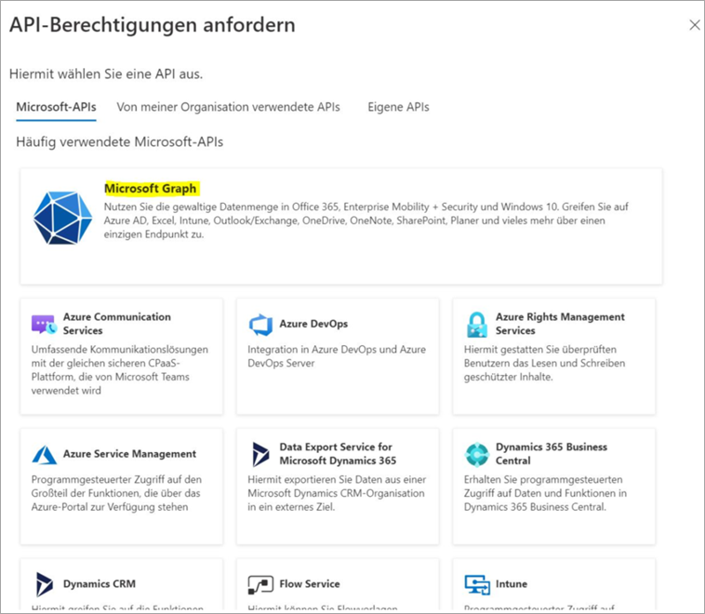
Task: Close the API-Berechtigungen anfordern panel
Action: [x=694, y=25]
